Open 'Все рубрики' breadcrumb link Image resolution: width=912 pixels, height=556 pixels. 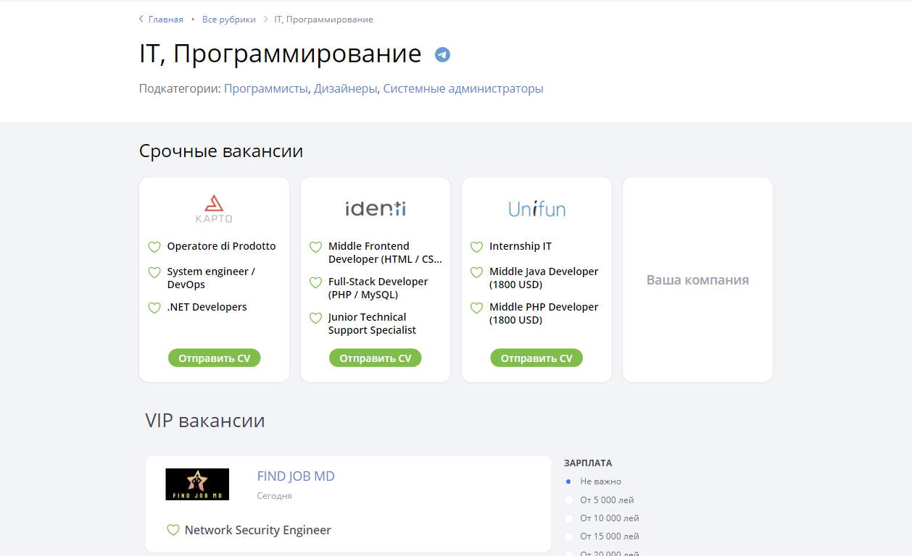tap(228, 20)
